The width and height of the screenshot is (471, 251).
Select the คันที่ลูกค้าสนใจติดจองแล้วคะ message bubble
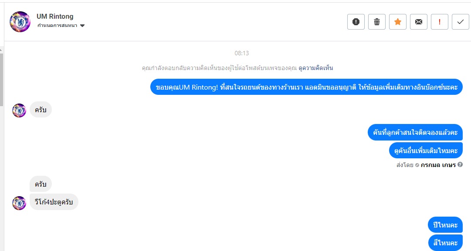pos(415,132)
